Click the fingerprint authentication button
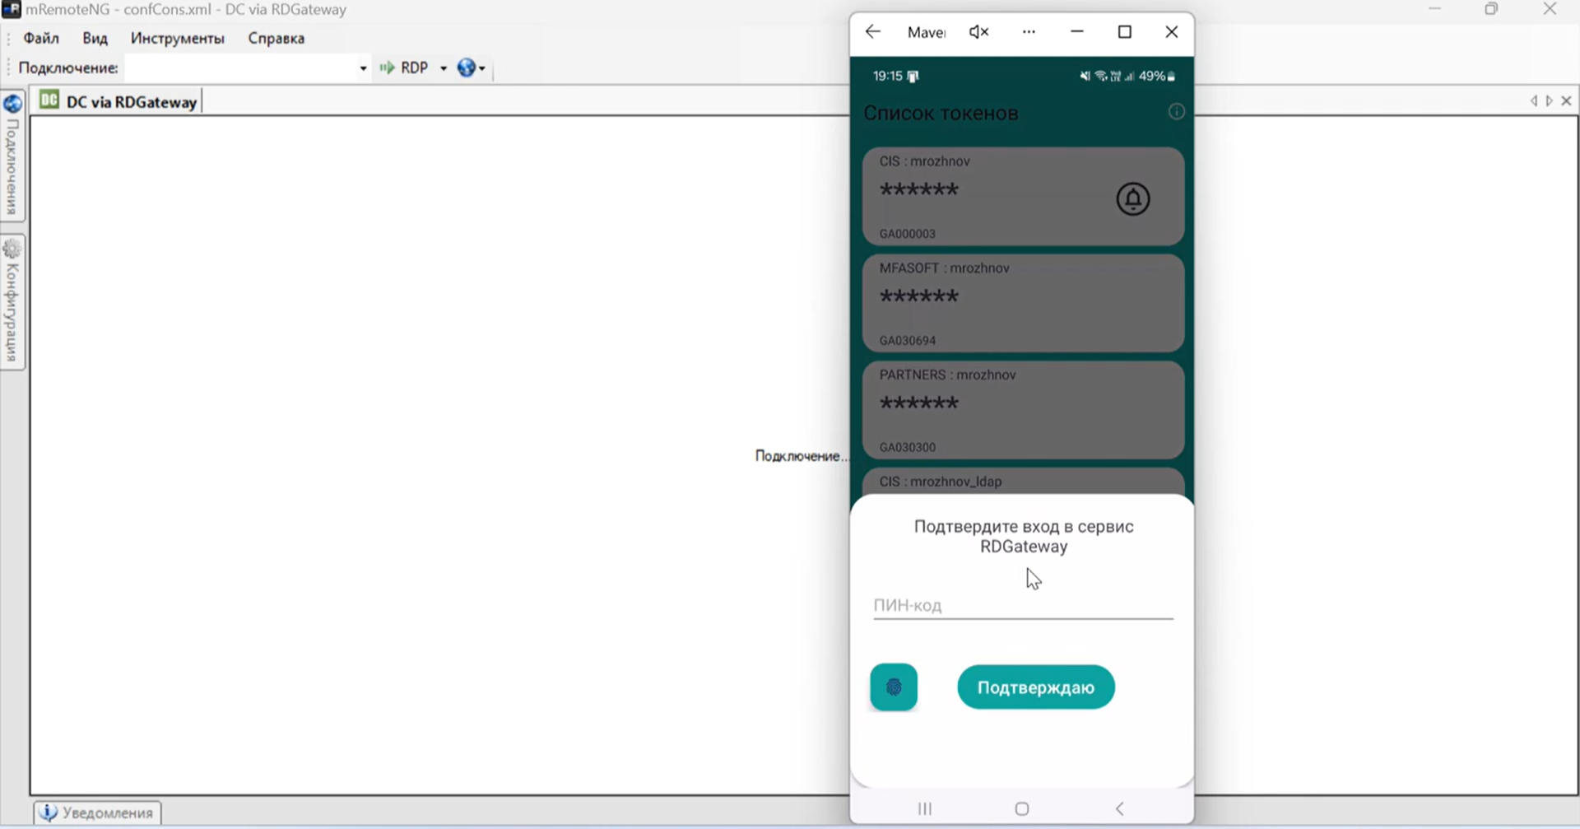 (x=894, y=687)
